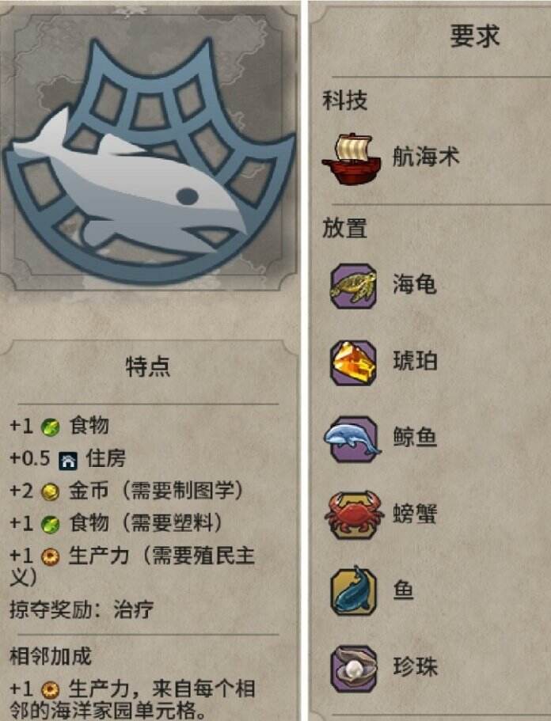The height and width of the screenshot is (721, 551).
Task: Open the 鲸鱼 underlined link
Action: pyautogui.click(x=414, y=437)
